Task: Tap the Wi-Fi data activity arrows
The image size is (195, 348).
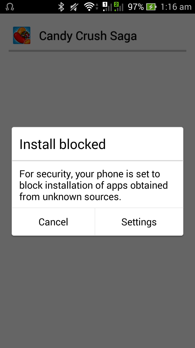Action: 97,7
